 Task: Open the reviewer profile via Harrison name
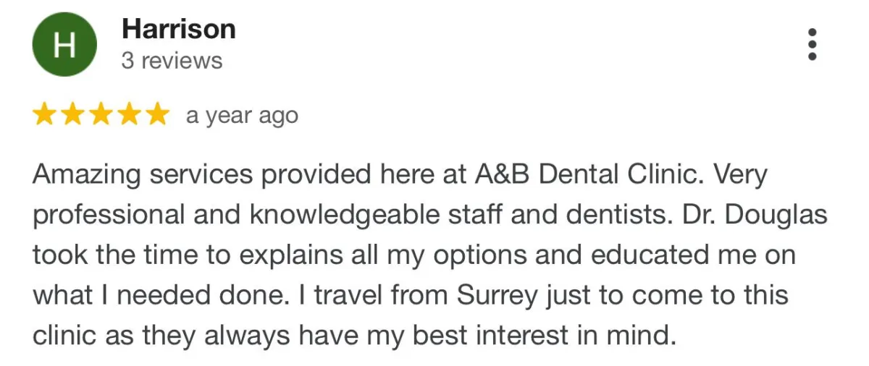[179, 30]
